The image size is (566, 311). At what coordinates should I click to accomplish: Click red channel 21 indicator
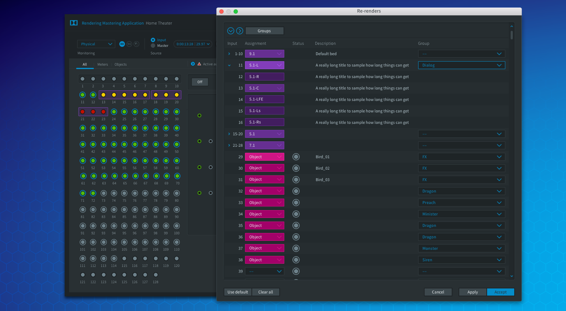82,112
